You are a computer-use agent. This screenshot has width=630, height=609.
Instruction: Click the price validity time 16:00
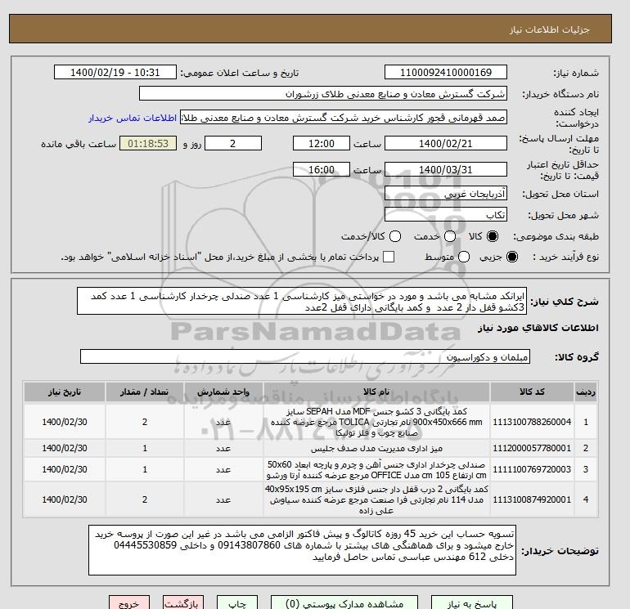click(x=322, y=169)
